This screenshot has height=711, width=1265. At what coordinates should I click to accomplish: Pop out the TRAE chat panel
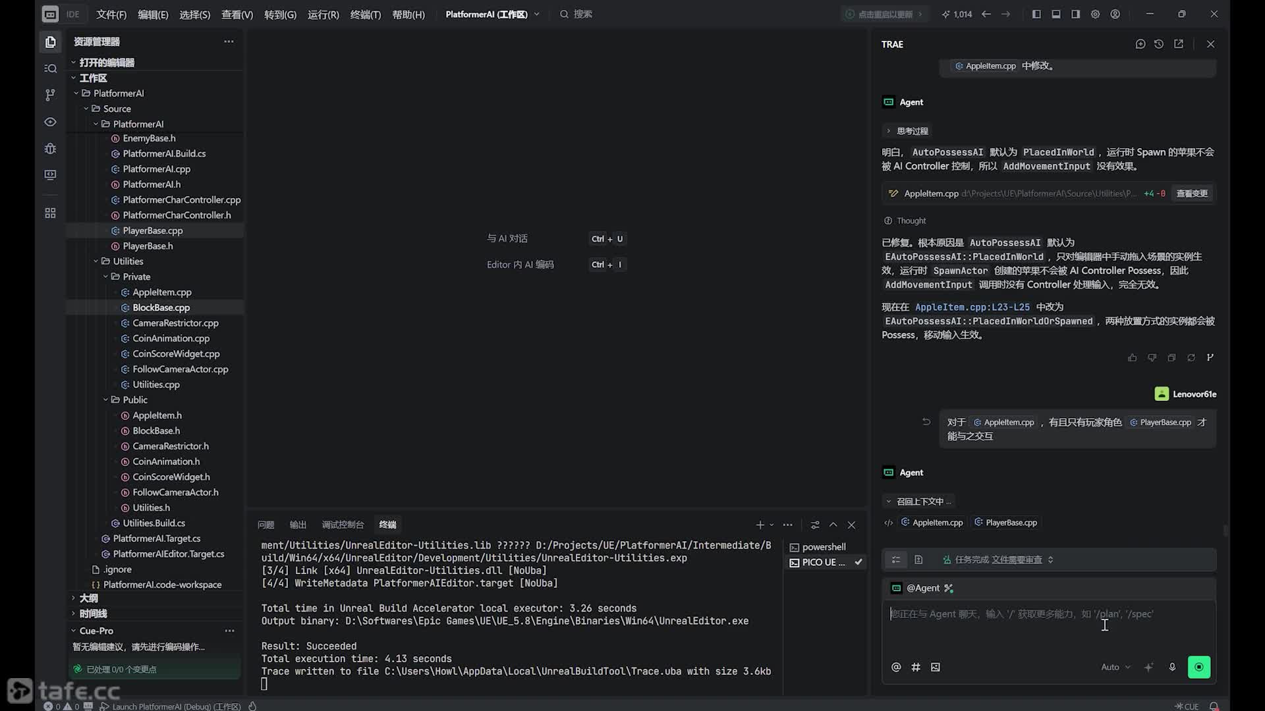click(1179, 44)
